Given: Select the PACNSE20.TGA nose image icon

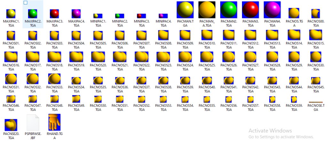Looking at the screenshot, I should pos(11,125).
